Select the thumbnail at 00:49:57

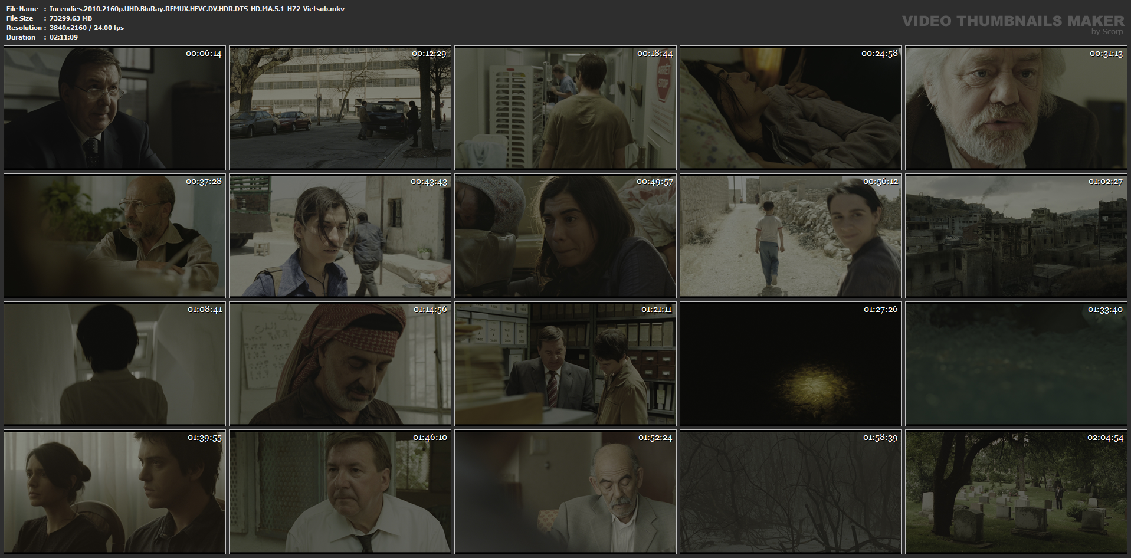click(565, 236)
